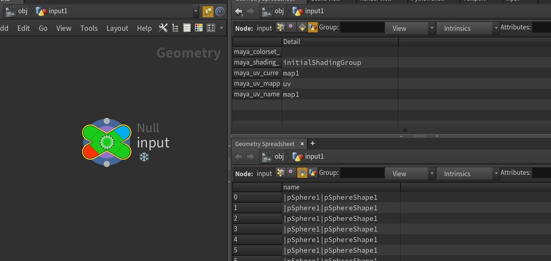This screenshot has width=551, height=261.
Task: Open the View dropdown in lower spreadsheet
Action: coord(410,174)
